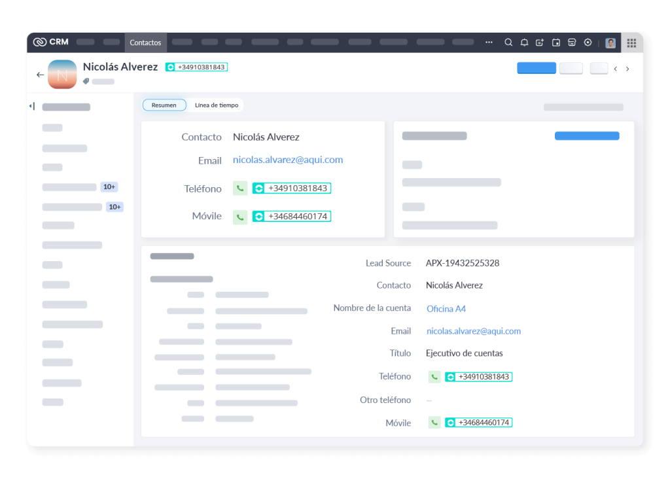Open the apps grid launcher
The height and width of the screenshot is (479, 670).
pos(631,43)
